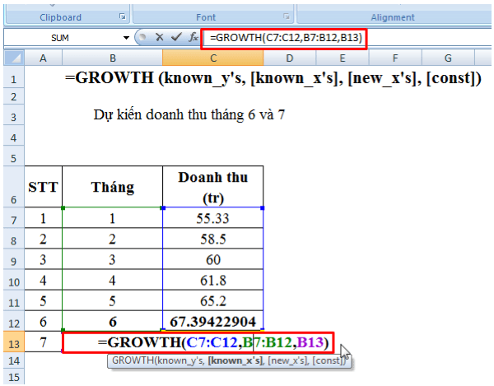This screenshot has width=494, height=386.
Task: Click inside the formula bar GROWTH text
Action: [286, 38]
